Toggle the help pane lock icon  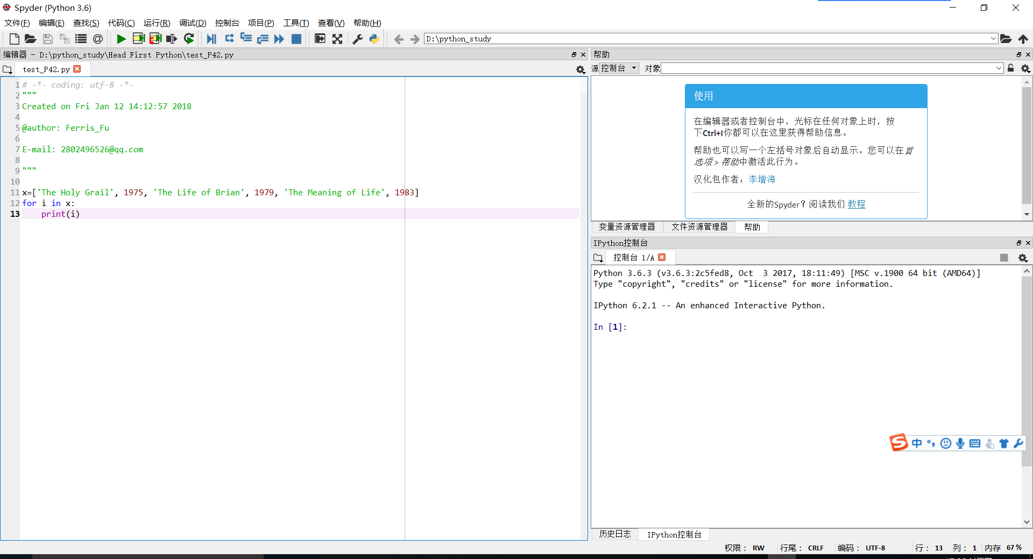point(1010,68)
